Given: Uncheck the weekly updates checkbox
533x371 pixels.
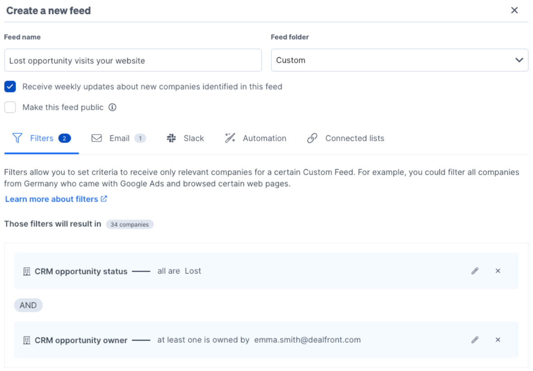Looking at the screenshot, I should coord(10,86).
